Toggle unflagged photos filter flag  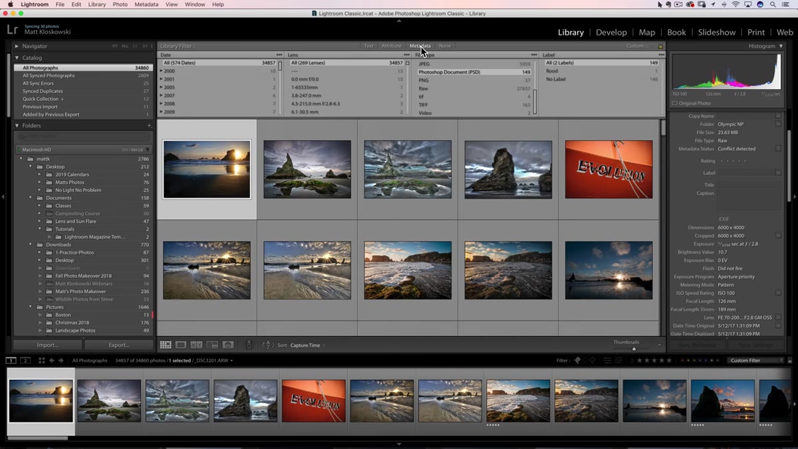click(585, 361)
